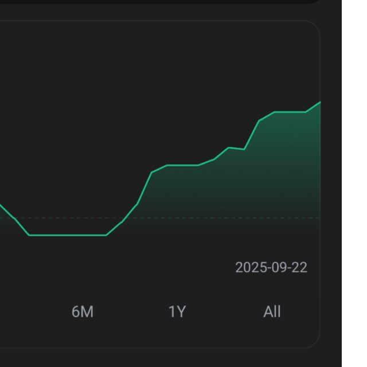Click the small dip before the final rise
Screen dimensions: 367x367
click(x=244, y=149)
